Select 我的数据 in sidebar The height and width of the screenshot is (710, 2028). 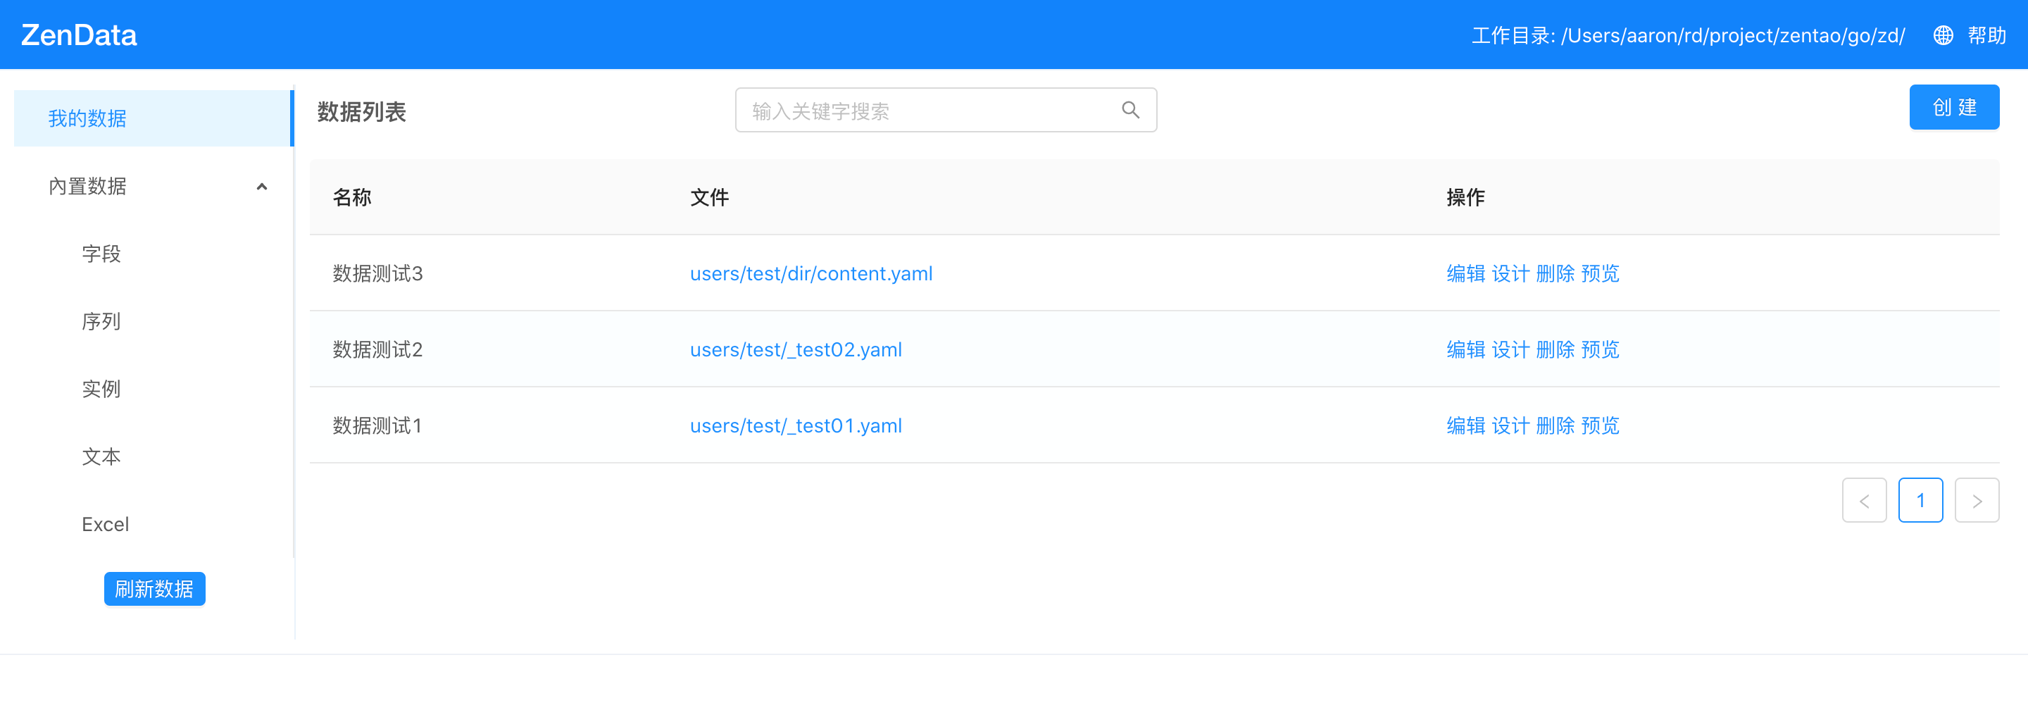pos(87,118)
